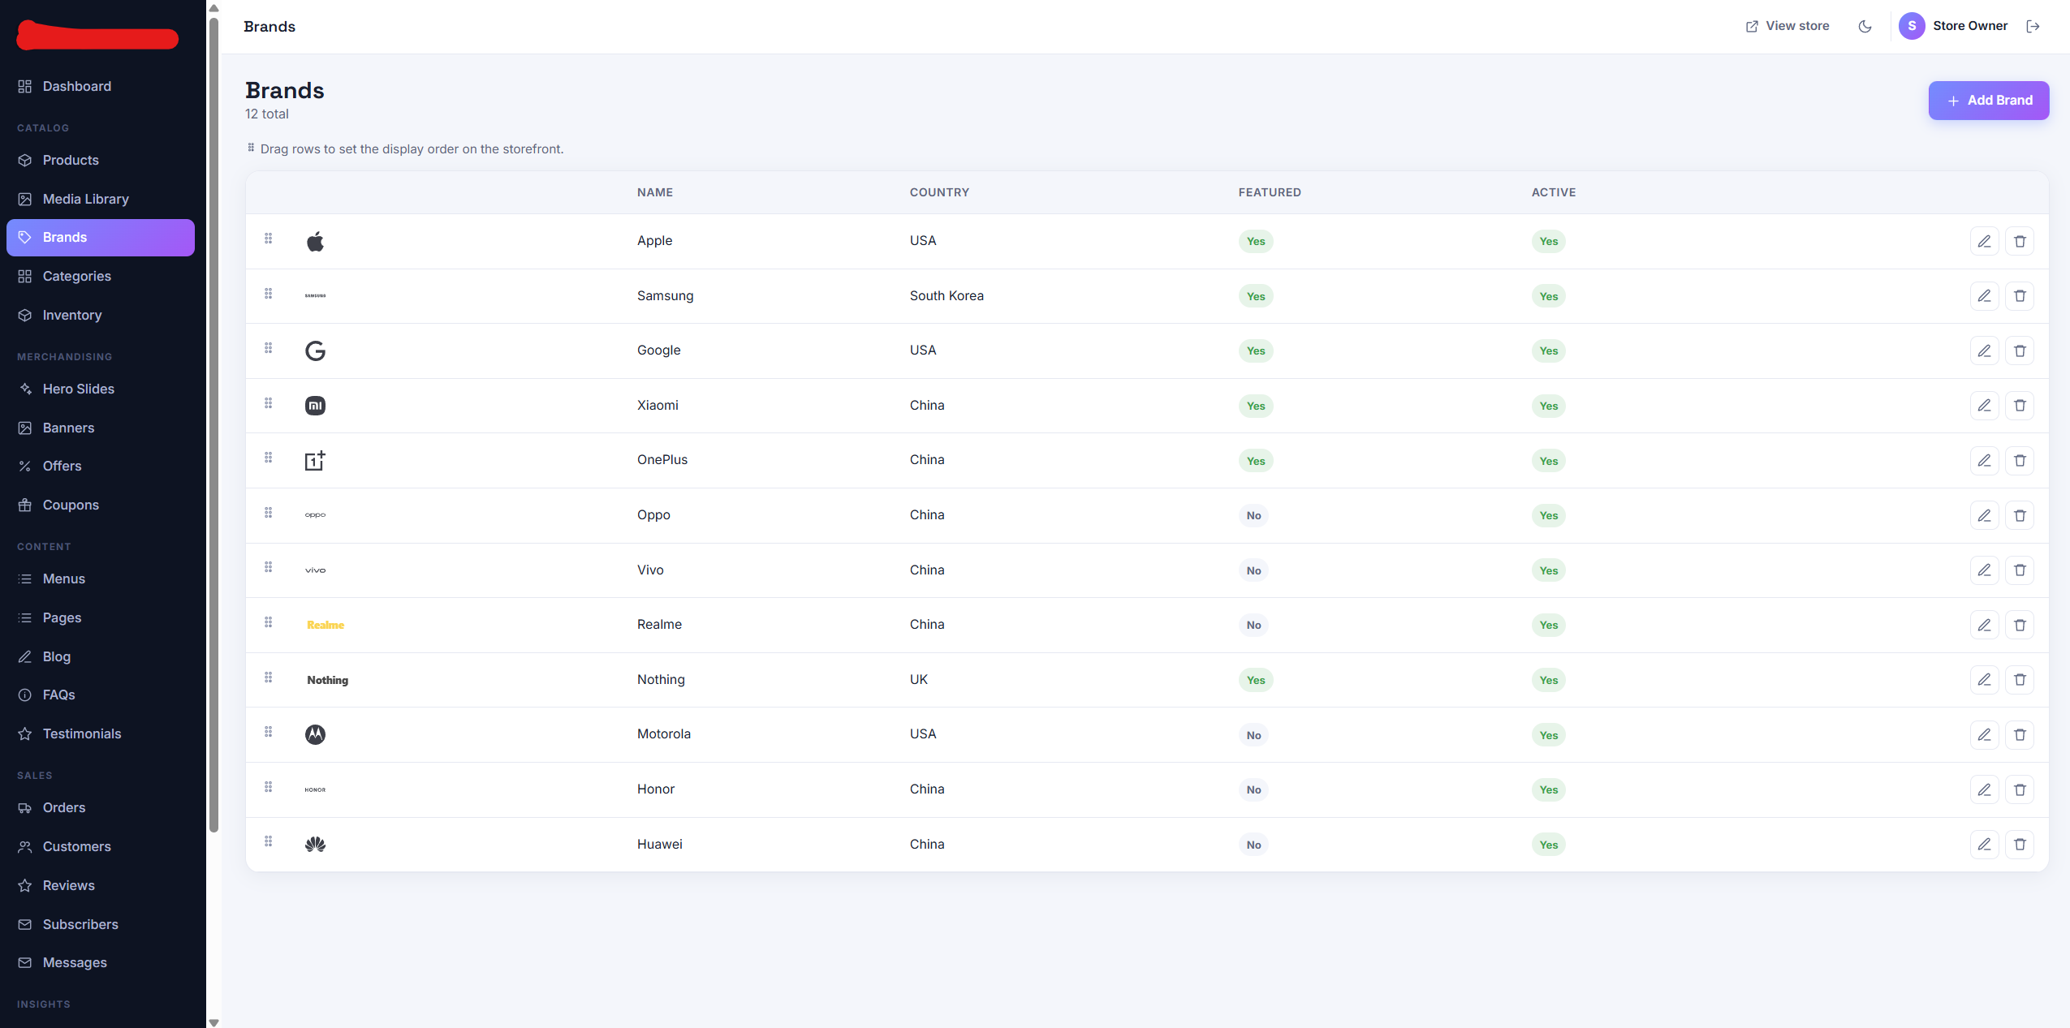Click the Active Yes badge for Realme
Image resolution: width=2070 pixels, height=1028 pixels.
tap(1549, 626)
